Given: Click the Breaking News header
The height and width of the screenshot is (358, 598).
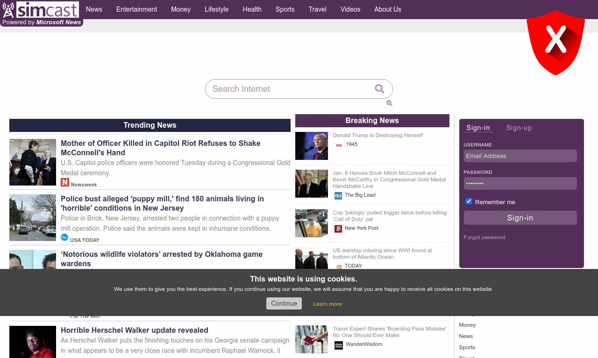Looking at the screenshot, I should pos(372,121).
